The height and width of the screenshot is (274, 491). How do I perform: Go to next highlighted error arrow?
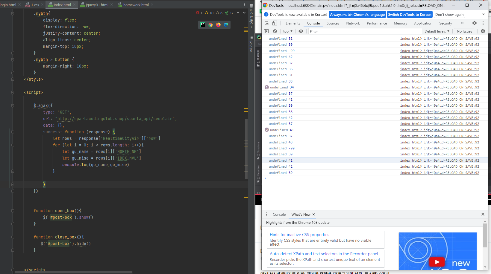tap(244, 13)
